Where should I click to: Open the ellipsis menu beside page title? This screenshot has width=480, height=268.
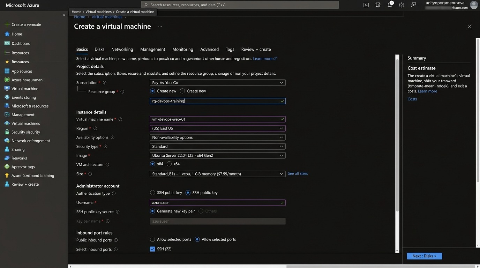click(x=160, y=27)
